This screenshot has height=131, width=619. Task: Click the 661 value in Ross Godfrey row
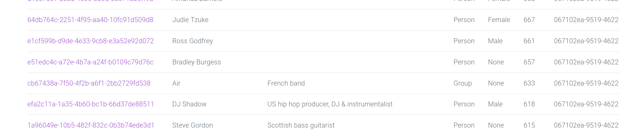pos(529,41)
